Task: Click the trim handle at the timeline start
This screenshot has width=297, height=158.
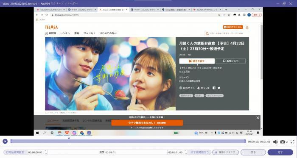Action: 11,141
